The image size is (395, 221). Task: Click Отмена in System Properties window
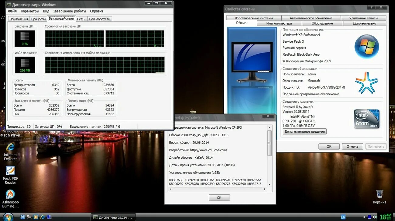point(352,146)
